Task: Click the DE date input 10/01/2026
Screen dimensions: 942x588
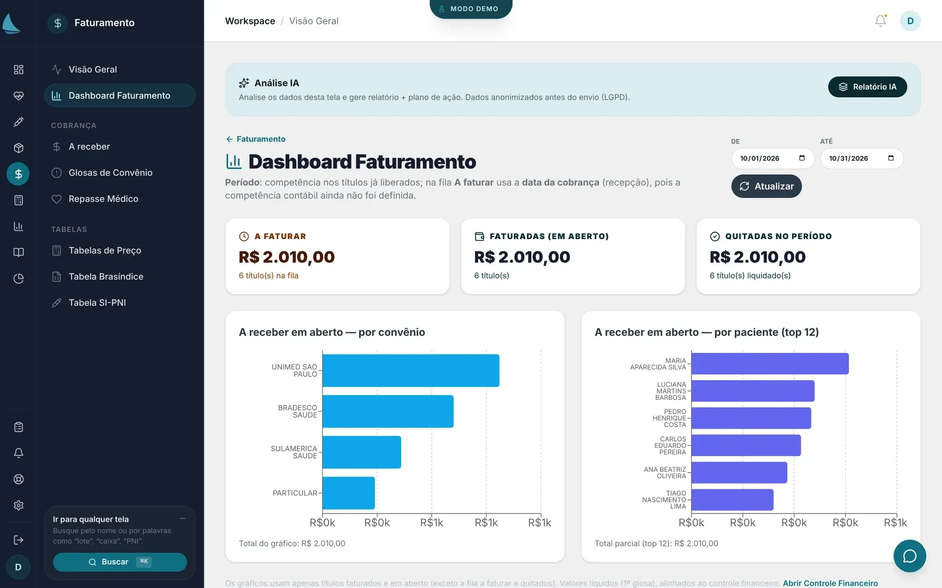Action: point(773,158)
